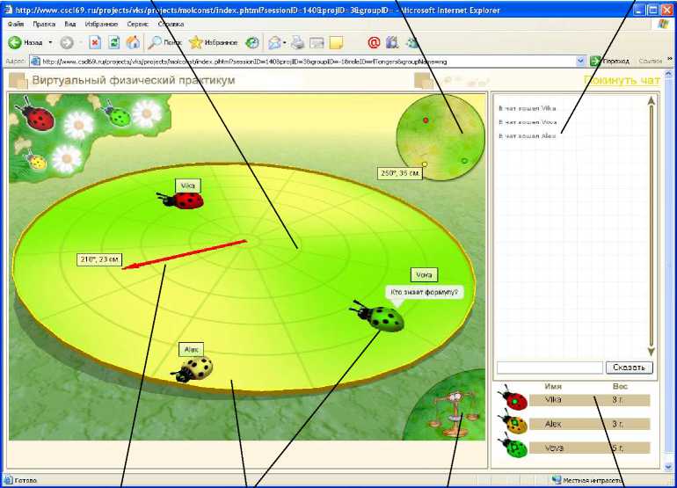Screen dimensions: 677x488
Task: Open Favorites (Избранное) star button
Action: 214,42
